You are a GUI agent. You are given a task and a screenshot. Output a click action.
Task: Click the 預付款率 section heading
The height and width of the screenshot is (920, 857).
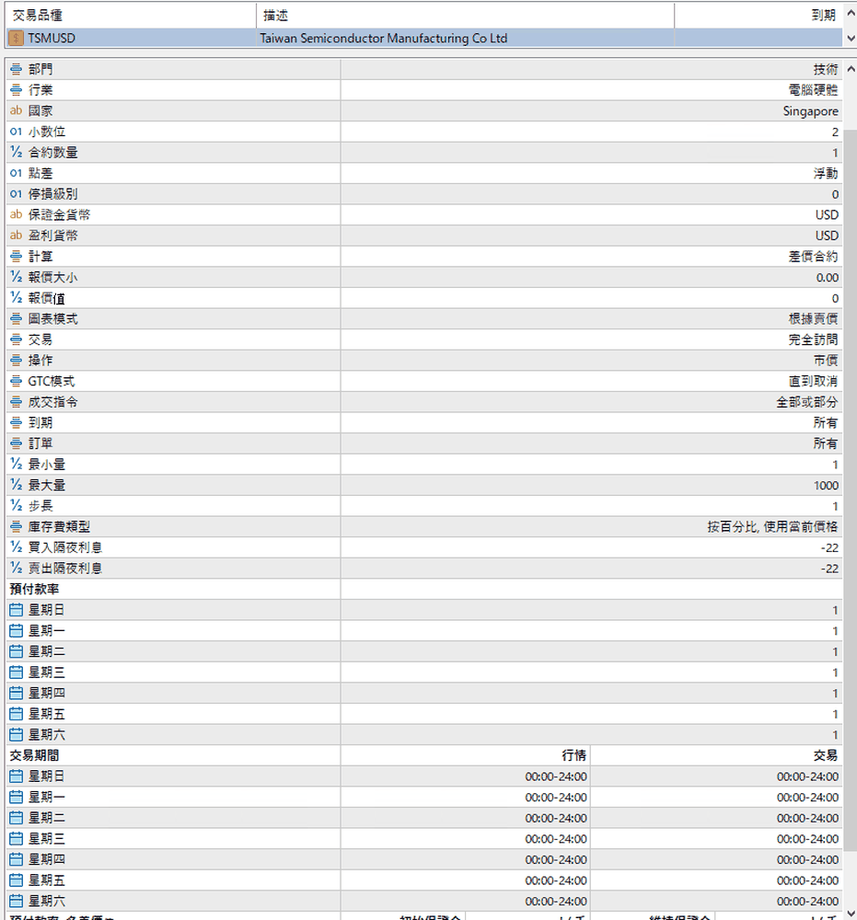(x=35, y=589)
